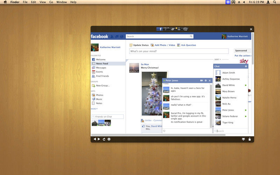
Task: Click Katherine Marriott name in sidebar
Action: [x=110, y=47]
